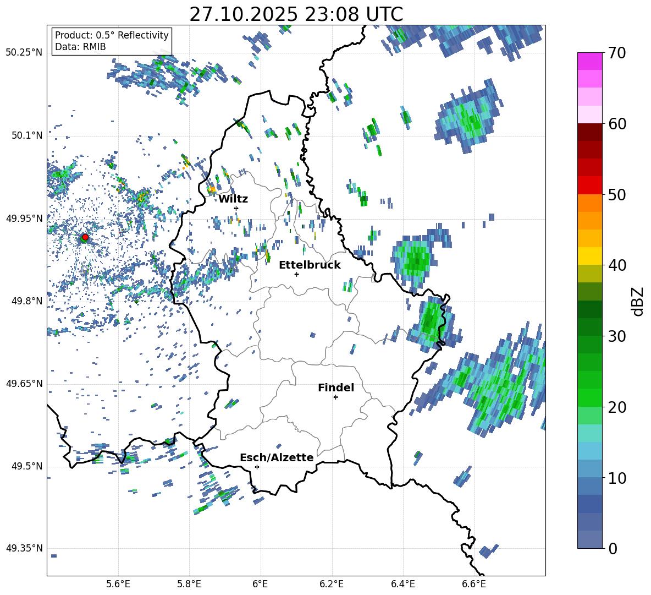Viewport: 651px width, 595px height.
Task: Click the 50.25°N latitude label
Action: (24, 53)
